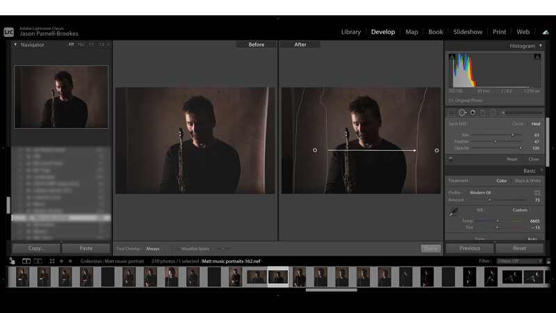This screenshot has height=313, width=556.
Task: Choose Clone spot edit mode
Action: tap(518, 124)
